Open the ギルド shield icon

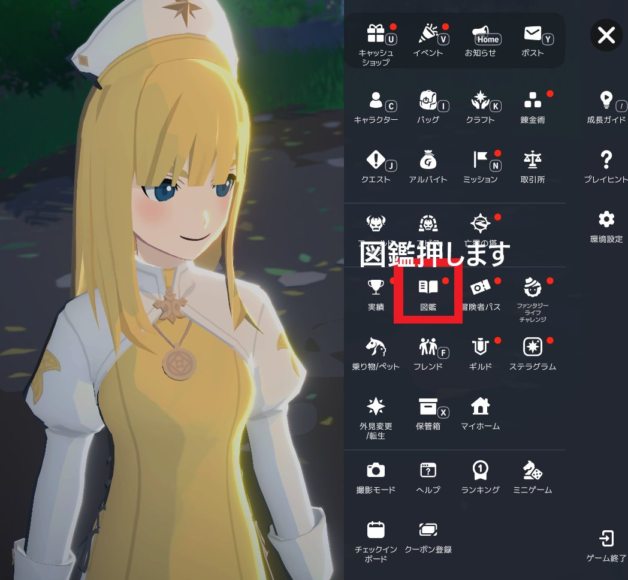pyautogui.click(x=480, y=347)
